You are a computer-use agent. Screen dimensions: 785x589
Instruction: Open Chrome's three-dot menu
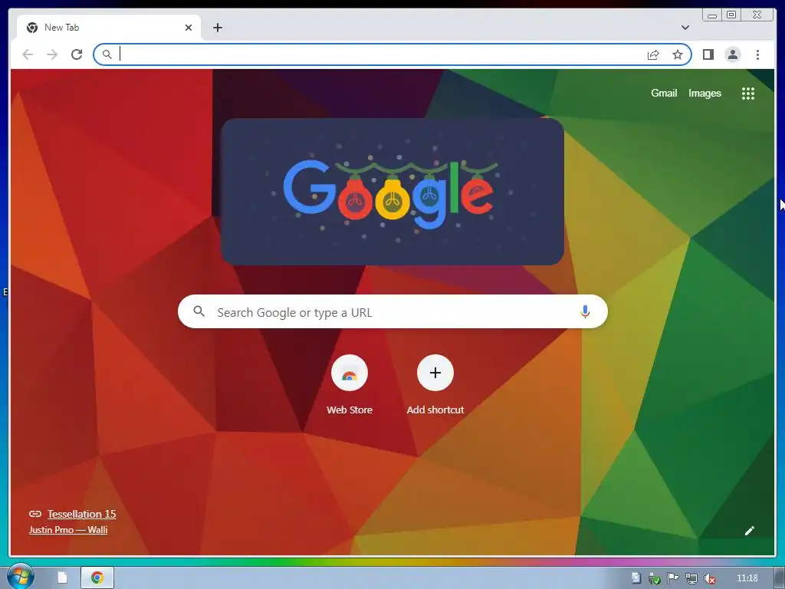point(757,54)
